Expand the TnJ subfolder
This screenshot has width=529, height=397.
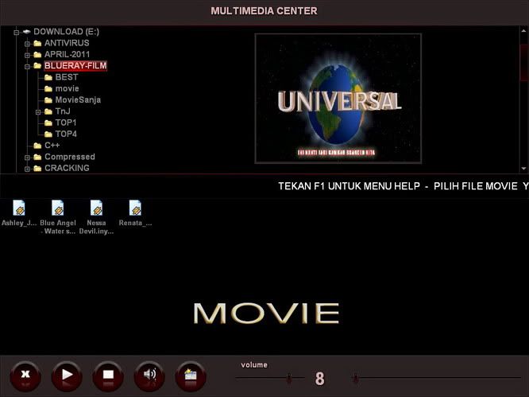[38, 112]
